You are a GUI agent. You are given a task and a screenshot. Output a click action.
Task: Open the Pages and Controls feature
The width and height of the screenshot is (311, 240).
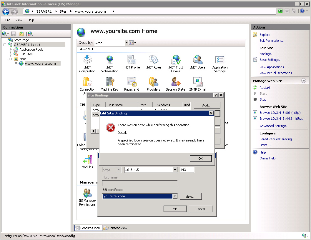pos(132,84)
